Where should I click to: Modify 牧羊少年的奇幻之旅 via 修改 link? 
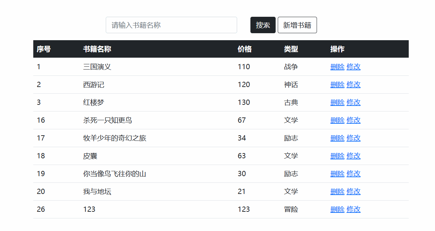click(x=353, y=138)
